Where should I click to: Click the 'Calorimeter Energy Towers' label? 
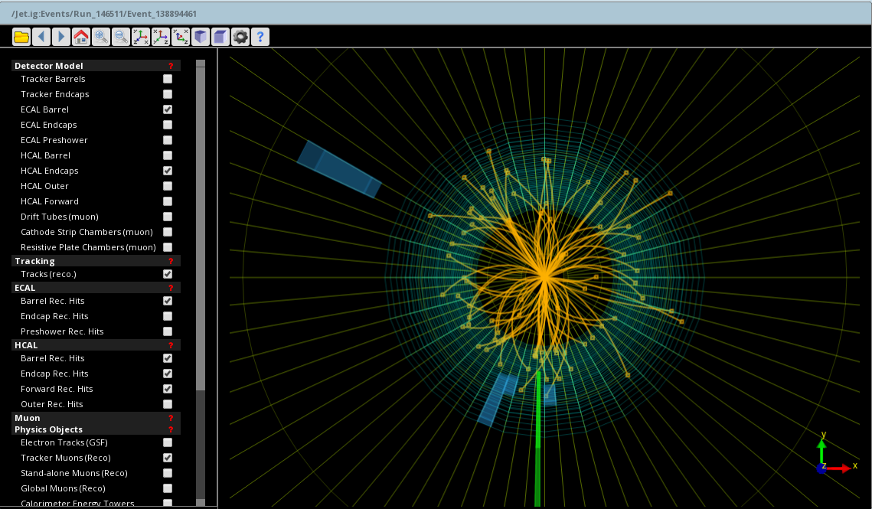77,503
